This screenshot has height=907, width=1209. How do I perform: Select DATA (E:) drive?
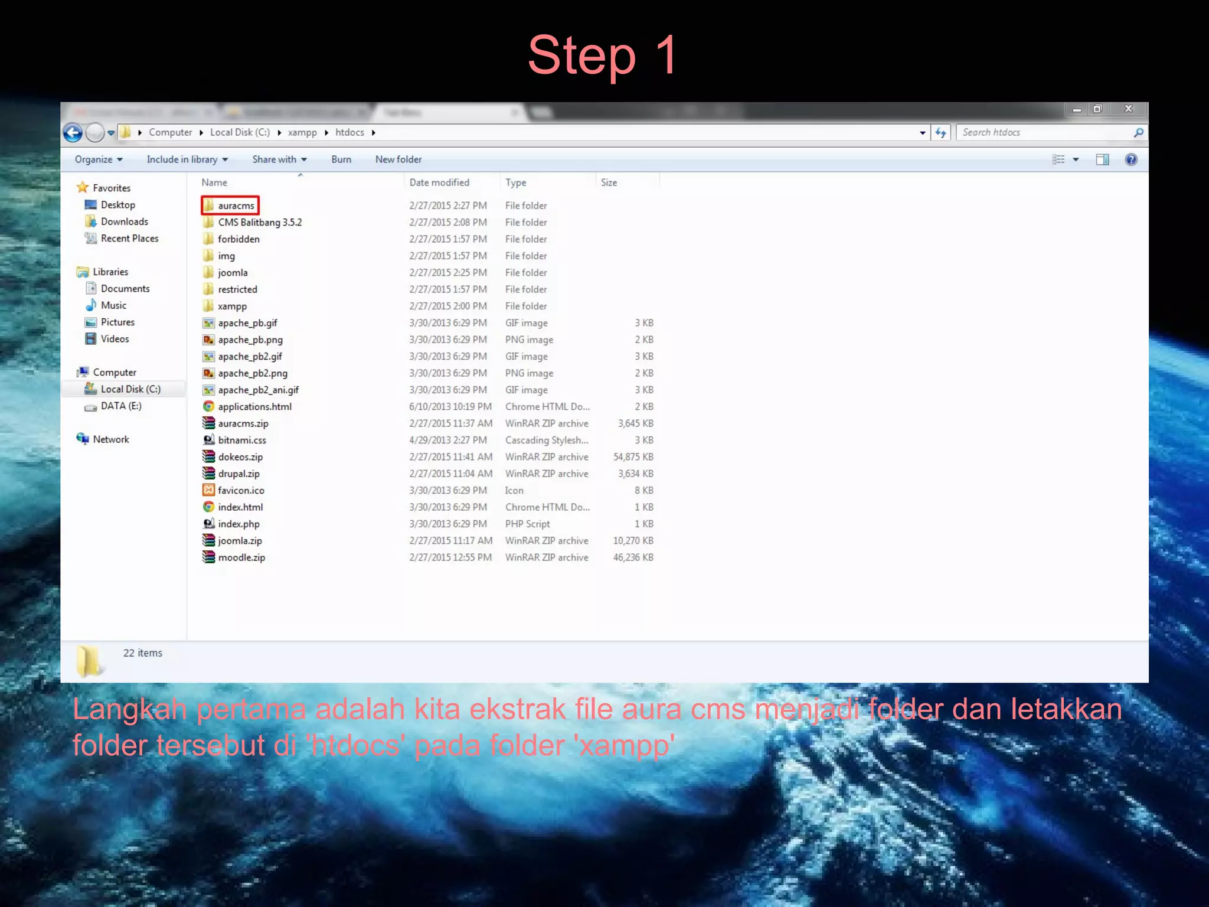click(x=121, y=406)
